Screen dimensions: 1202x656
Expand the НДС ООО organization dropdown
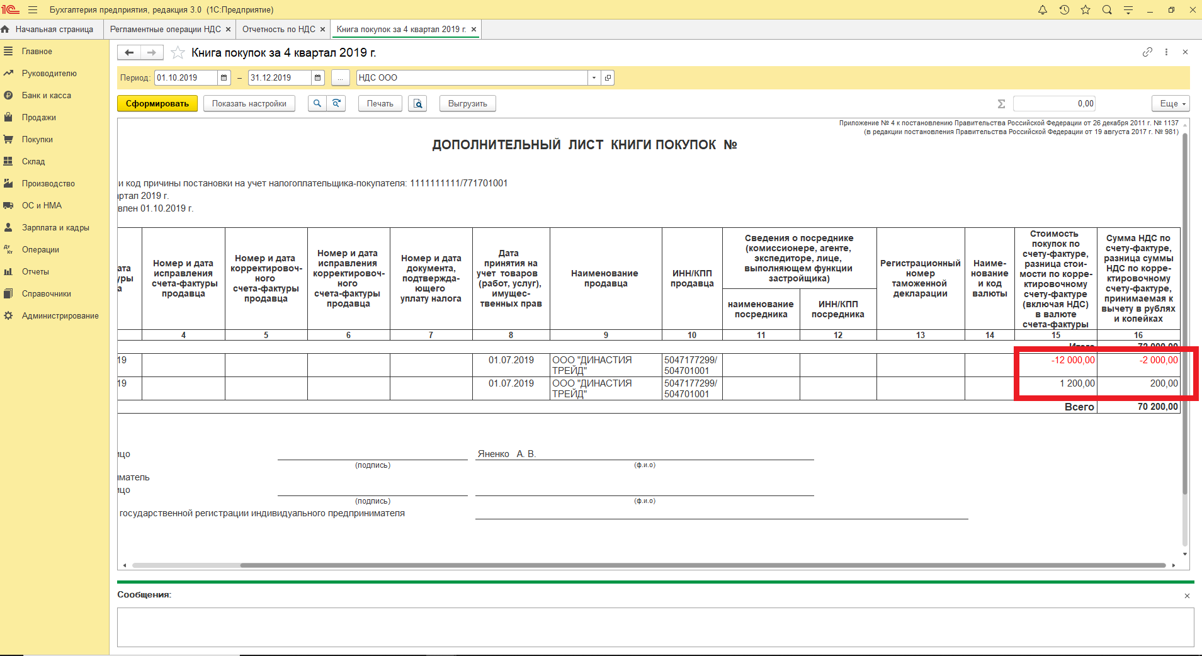(594, 78)
